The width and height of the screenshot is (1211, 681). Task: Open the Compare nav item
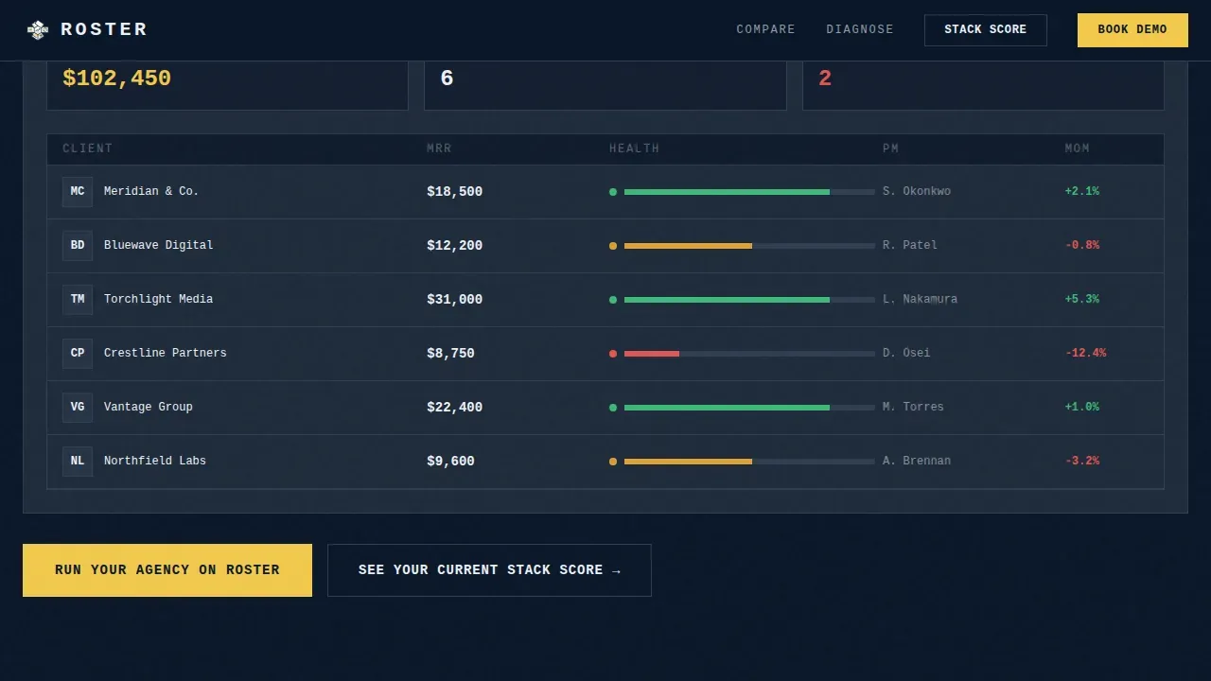pyautogui.click(x=765, y=30)
